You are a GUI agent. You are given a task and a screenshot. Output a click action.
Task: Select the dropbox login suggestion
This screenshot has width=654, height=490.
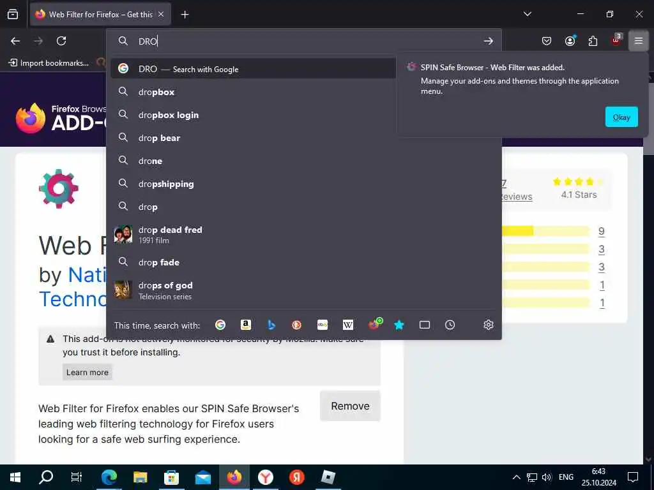tap(304, 115)
